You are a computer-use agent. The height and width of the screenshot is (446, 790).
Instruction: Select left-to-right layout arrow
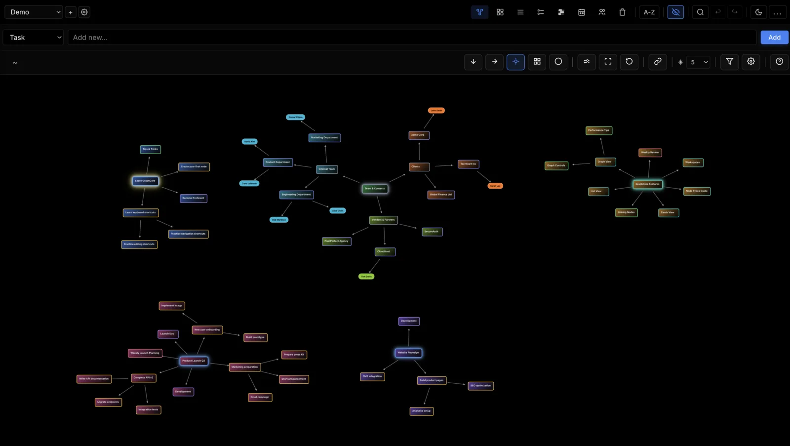494,62
